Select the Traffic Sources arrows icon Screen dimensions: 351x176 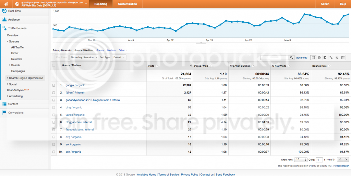[x=4, y=28]
